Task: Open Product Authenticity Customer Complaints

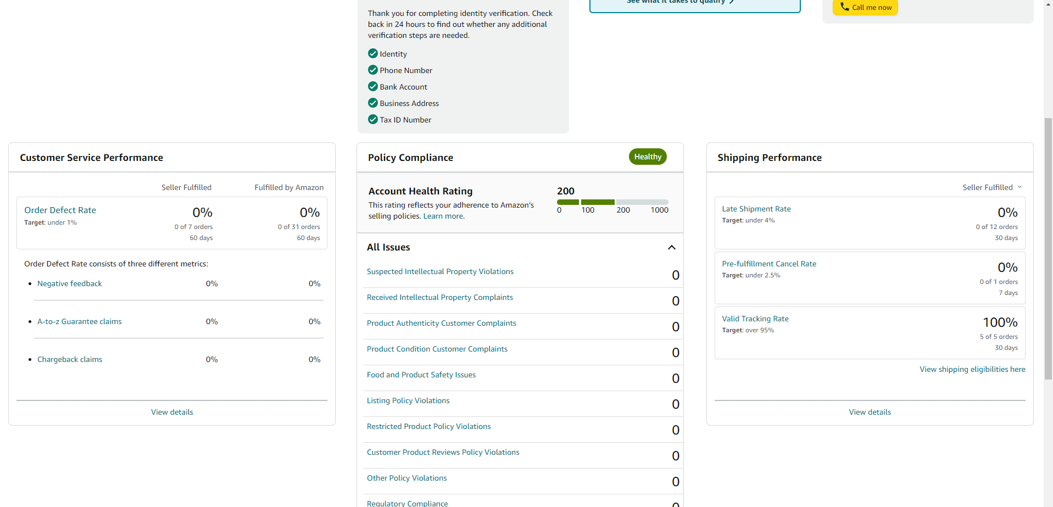Action: tap(442, 323)
